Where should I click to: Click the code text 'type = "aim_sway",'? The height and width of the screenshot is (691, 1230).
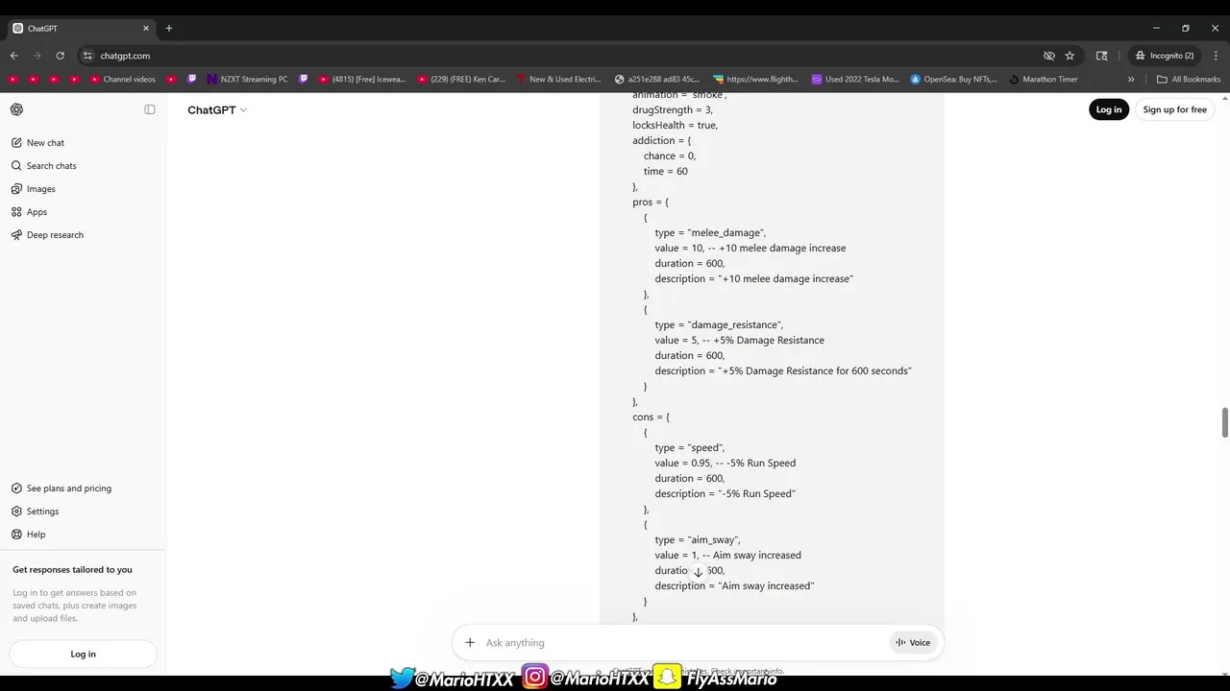698,540
